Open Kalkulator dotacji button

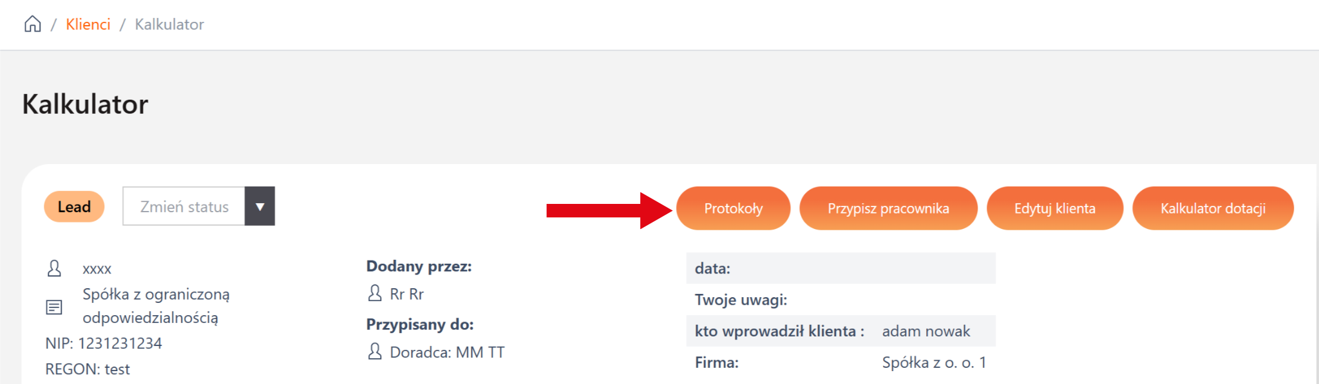point(1213,208)
